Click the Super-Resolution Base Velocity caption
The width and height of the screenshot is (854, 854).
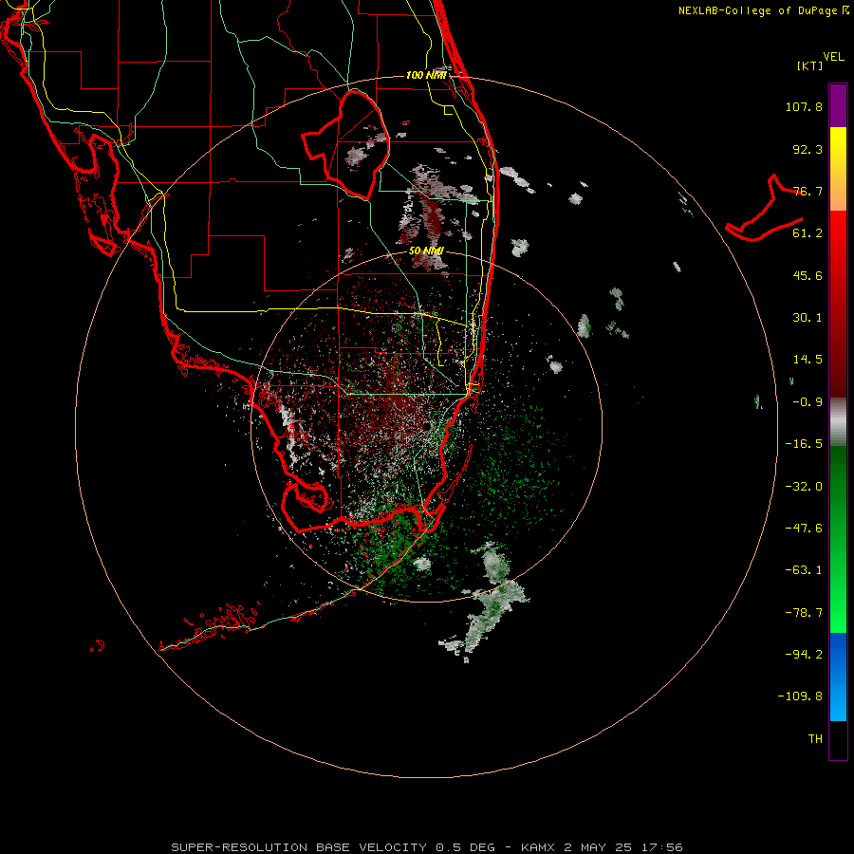(x=426, y=847)
